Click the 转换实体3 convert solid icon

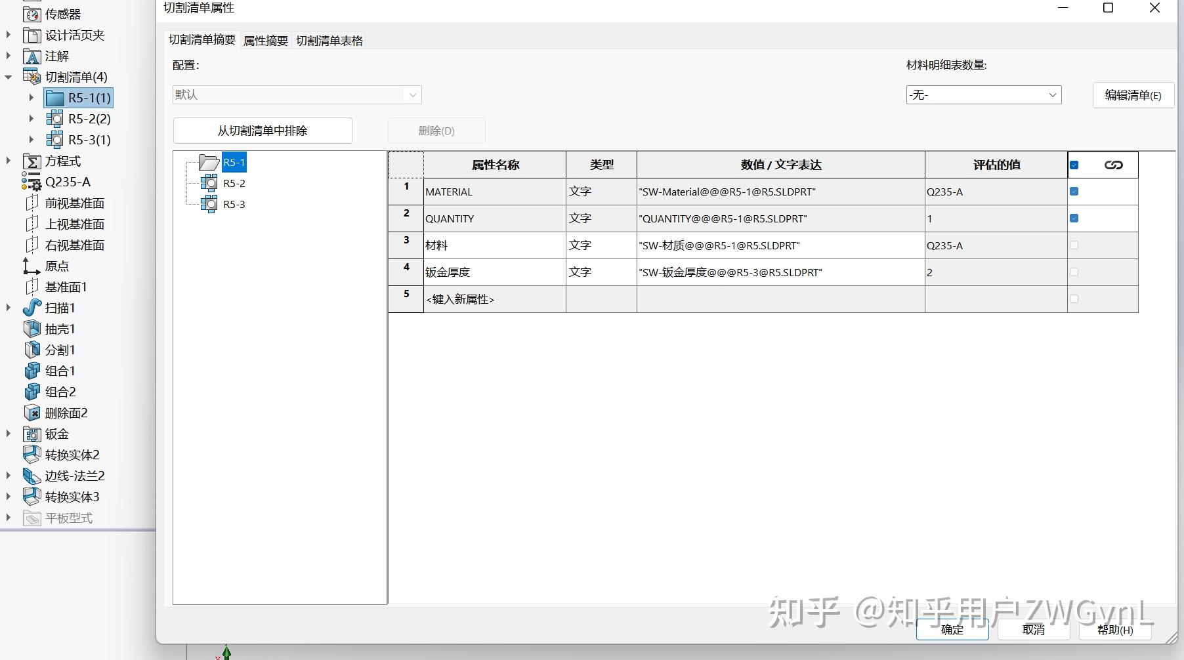(x=32, y=497)
